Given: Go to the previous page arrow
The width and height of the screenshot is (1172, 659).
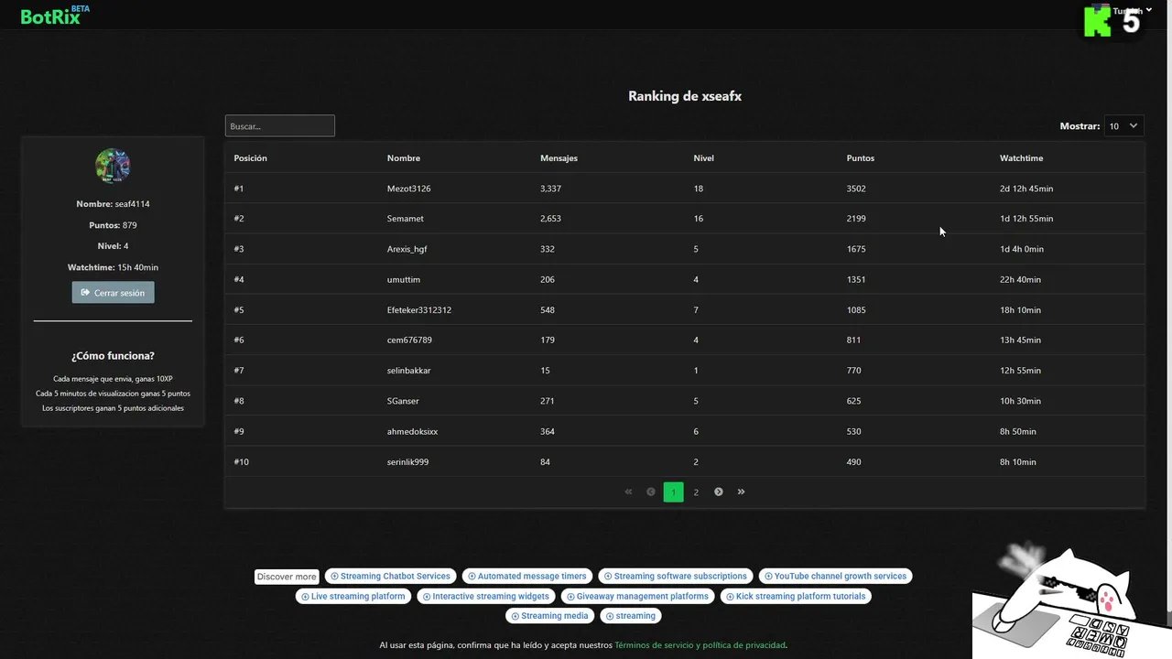Looking at the screenshot, I should click(651, 492).
